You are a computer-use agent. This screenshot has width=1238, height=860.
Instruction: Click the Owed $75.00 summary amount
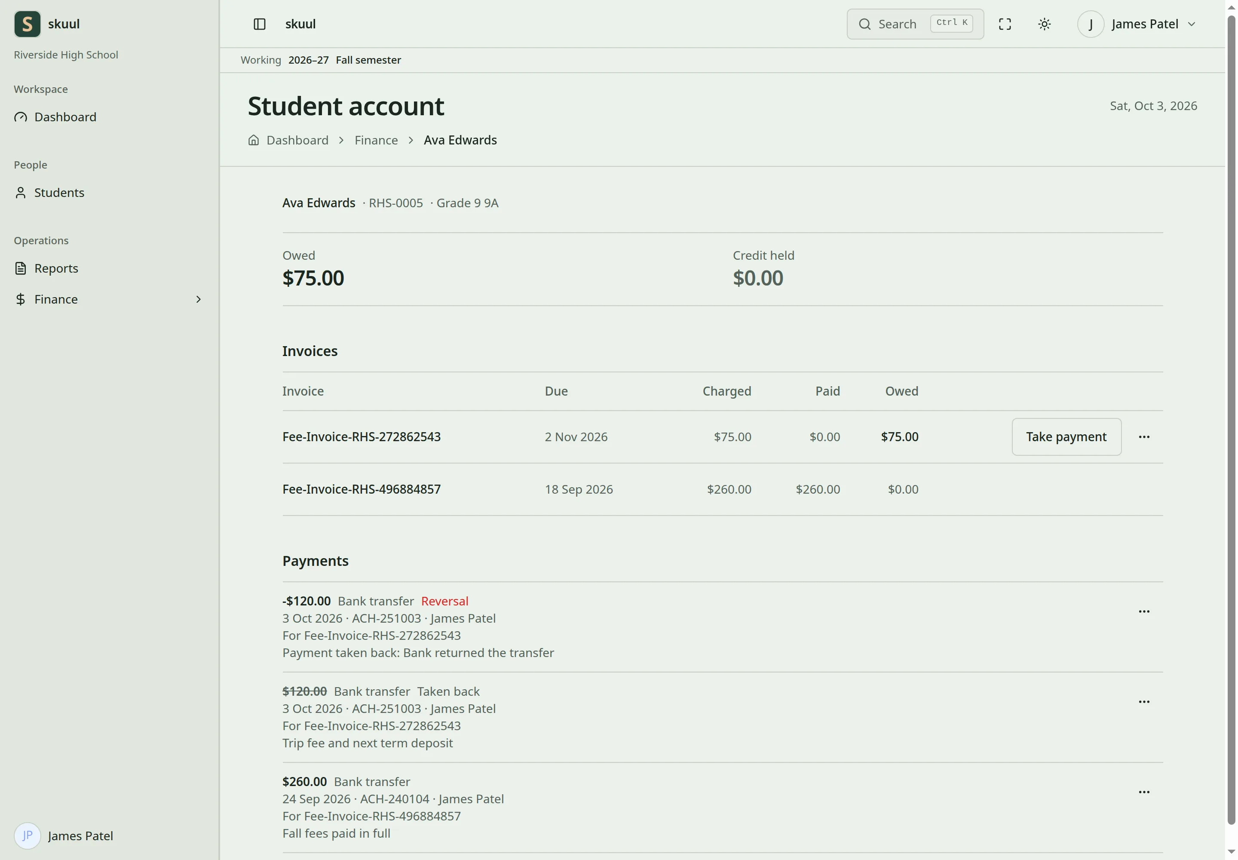click(313, 278)
